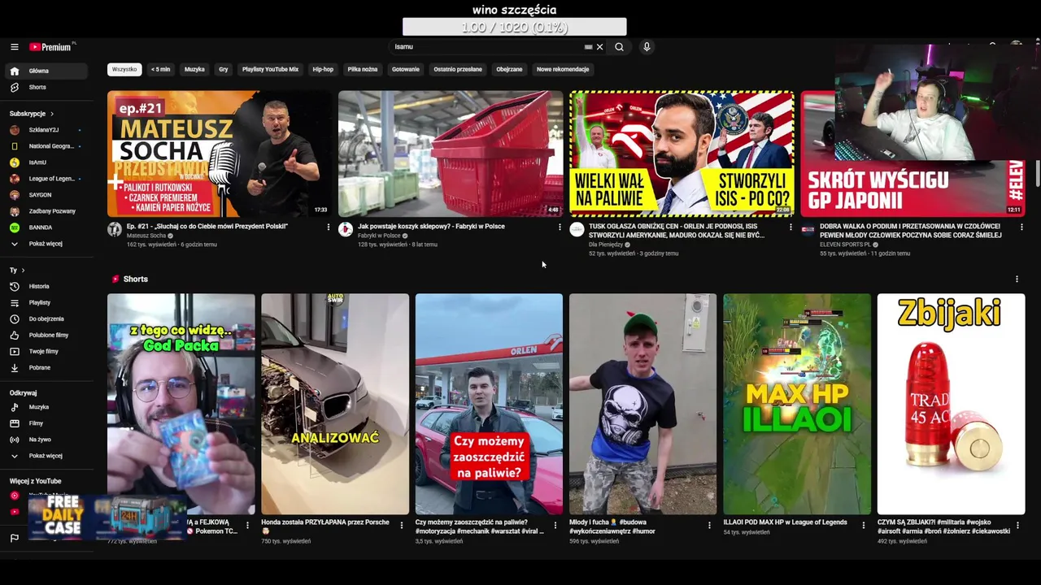1041x585 pixels.
Task: Open Polubione filmy liked videos
Action: click(x=46, y=335)
